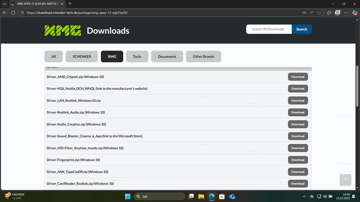Open the read aloud icon in address bar
This screenshot has height=202, width=360.
tap(311, 13)
